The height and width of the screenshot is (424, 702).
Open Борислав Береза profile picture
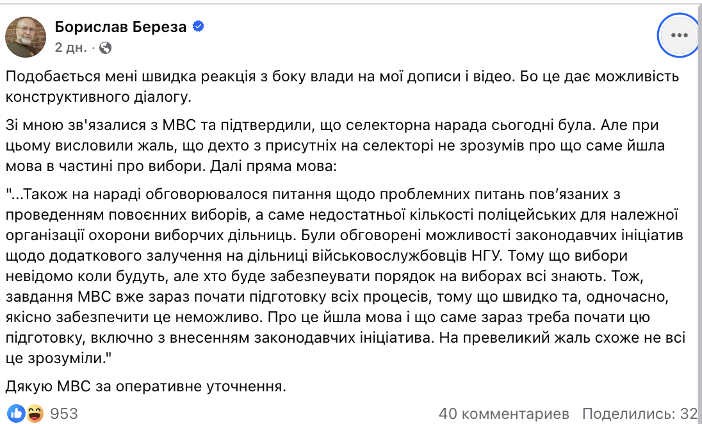(26, 37)
